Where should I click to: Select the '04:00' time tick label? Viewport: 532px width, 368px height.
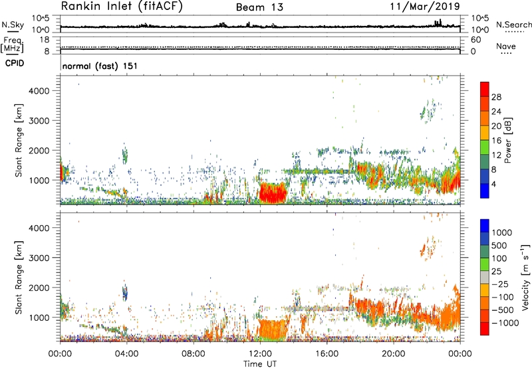click(x=127, y=354)
